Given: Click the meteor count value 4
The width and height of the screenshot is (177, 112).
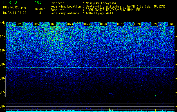Looking at the screenshot, I should (x=40, y=13).
